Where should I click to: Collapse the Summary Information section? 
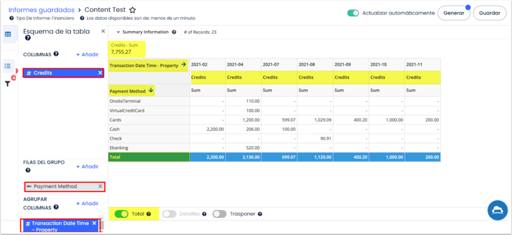pos(118,32)
